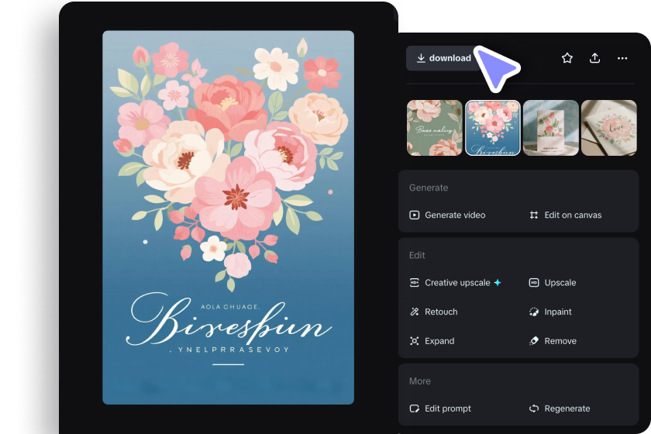Click the Retouch wand icon
The image size is (651, 434).
pos(415,312)
